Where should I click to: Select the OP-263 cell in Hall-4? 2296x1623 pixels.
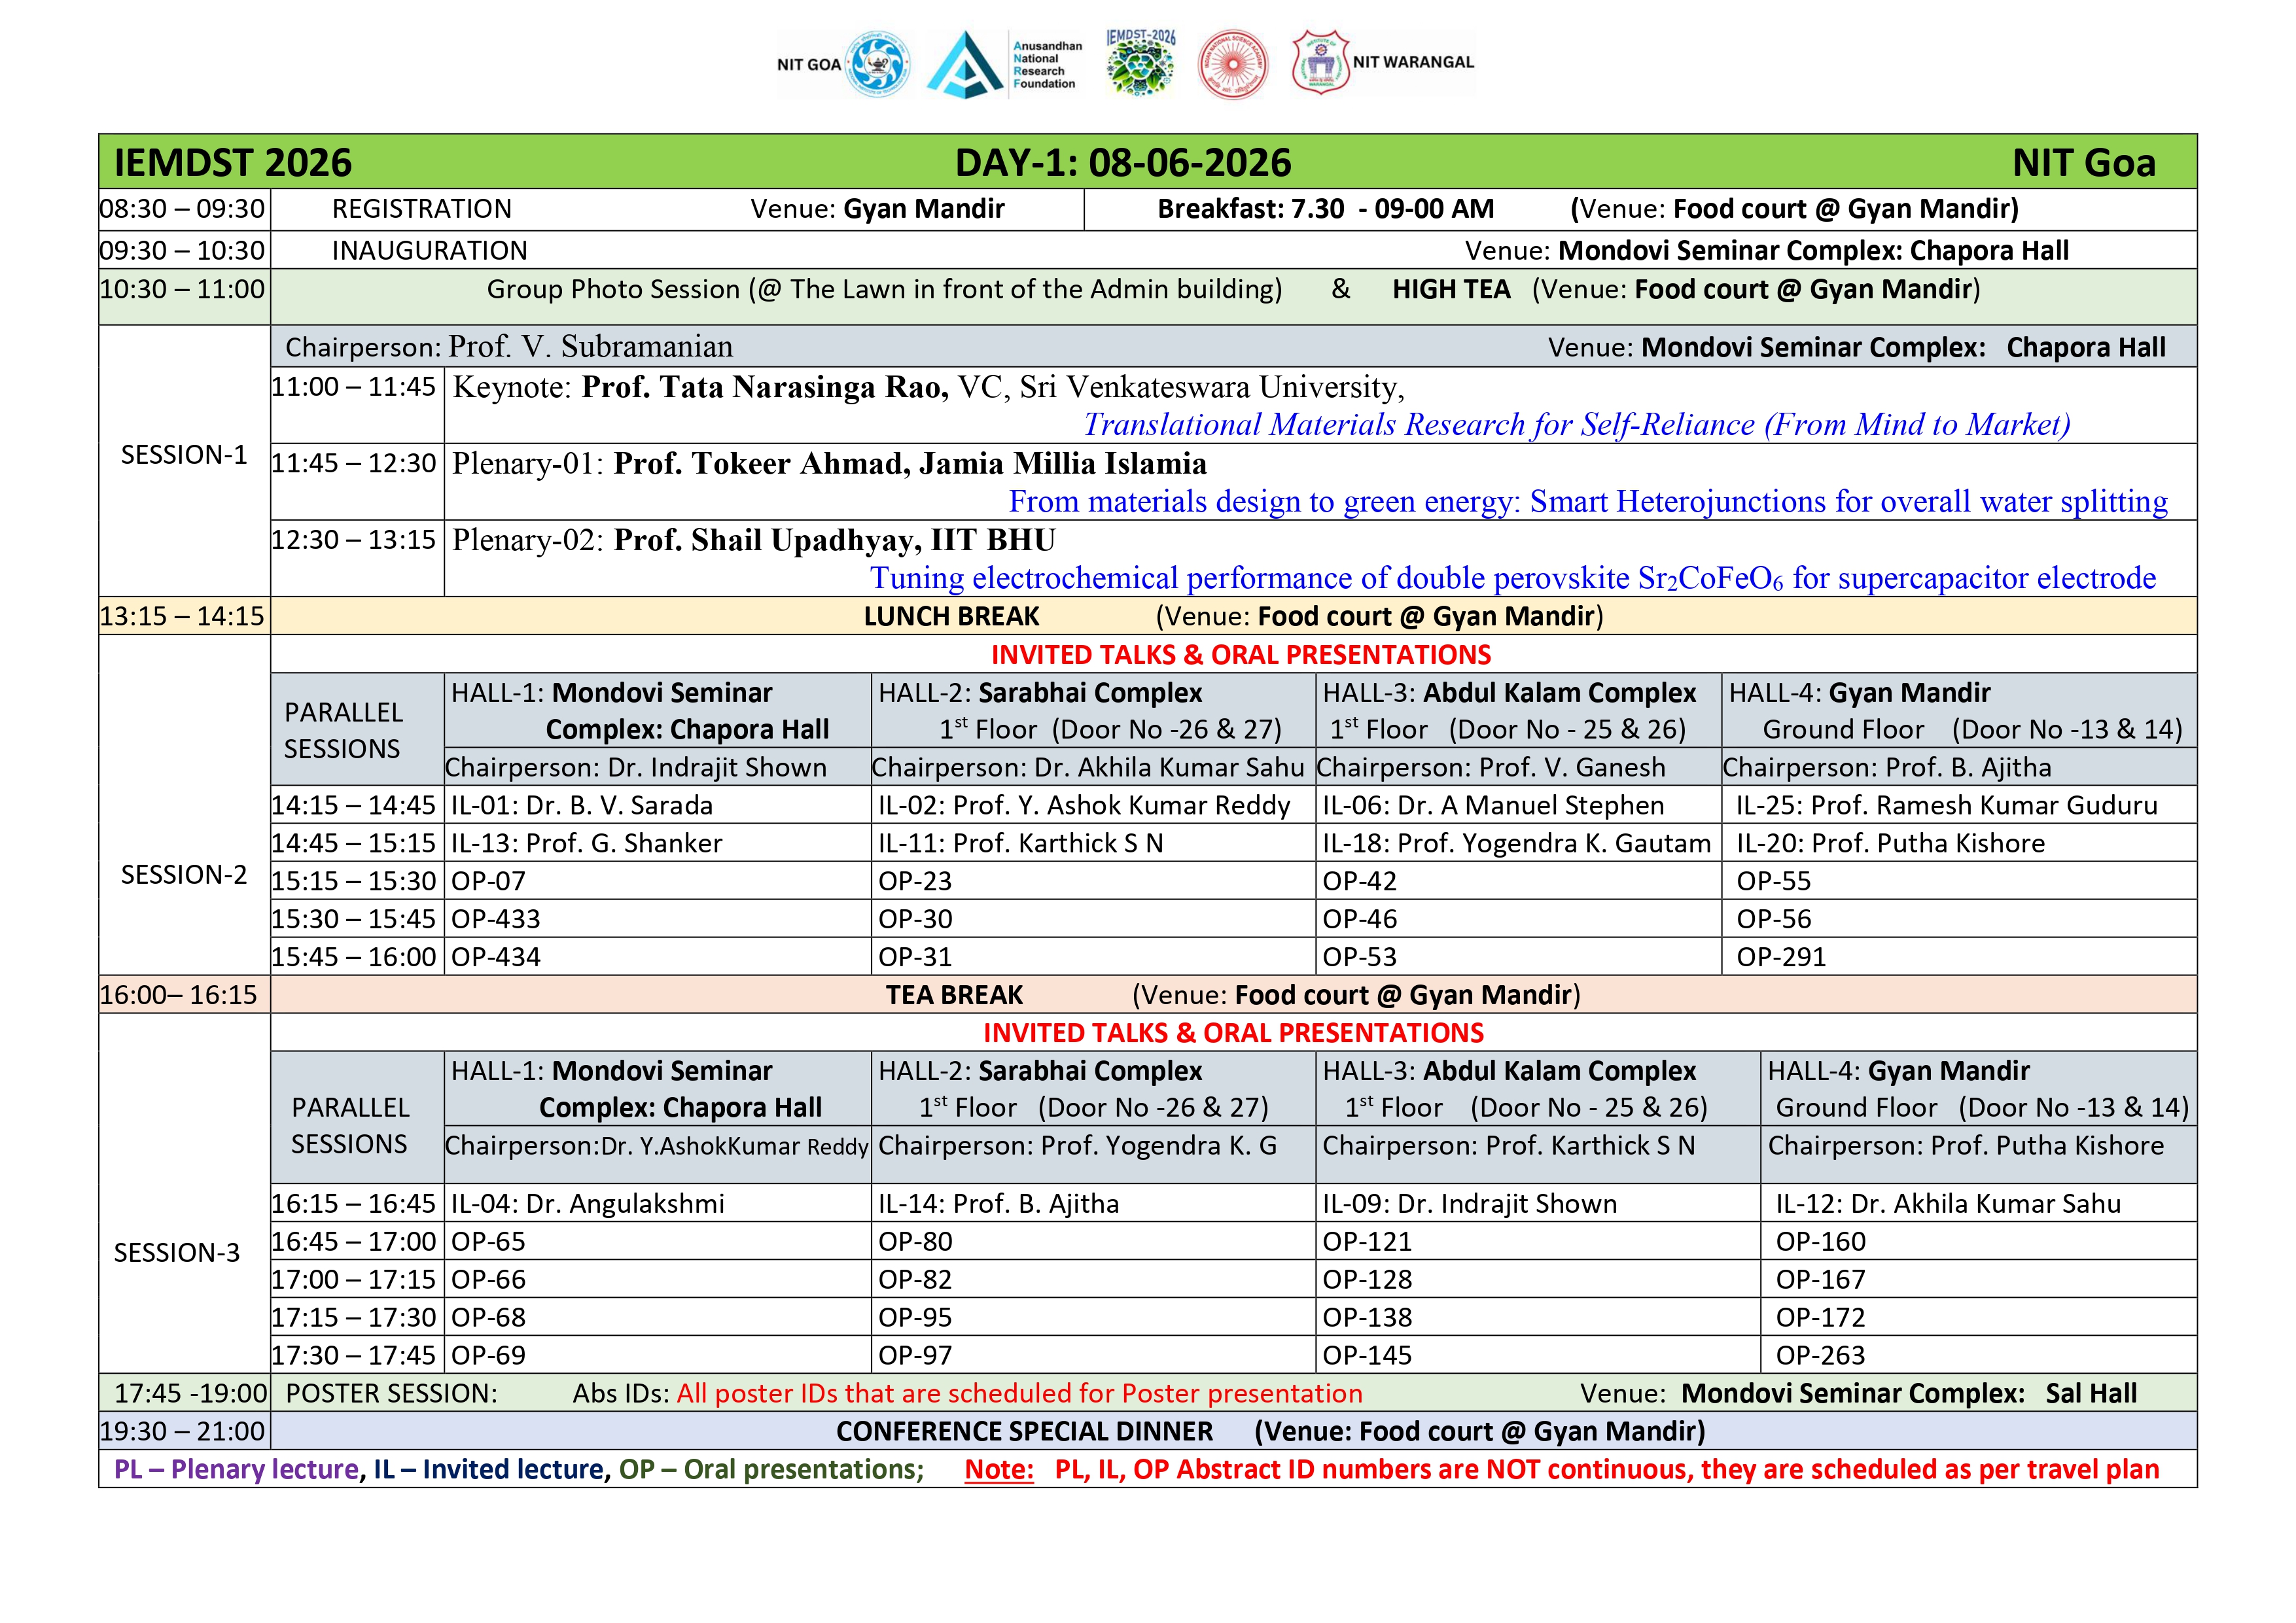pyautogui.click(x=1978, y=1355)
